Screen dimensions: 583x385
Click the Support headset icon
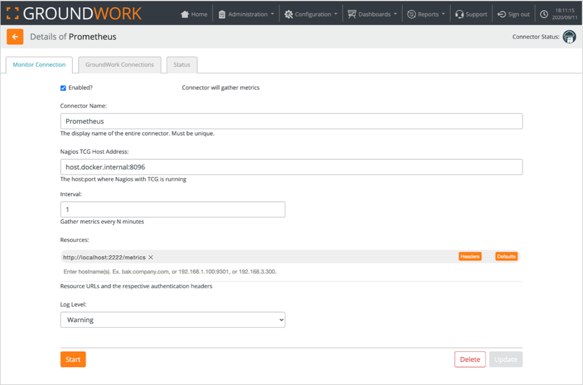pyautogui.click(x=459, y=14)
